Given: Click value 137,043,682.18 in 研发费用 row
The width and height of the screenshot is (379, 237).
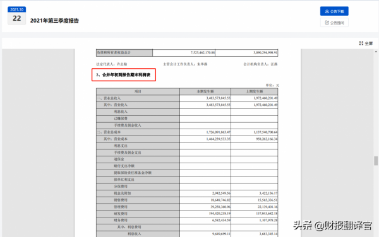Looking at the screenshot, I should tap(267, 214).
